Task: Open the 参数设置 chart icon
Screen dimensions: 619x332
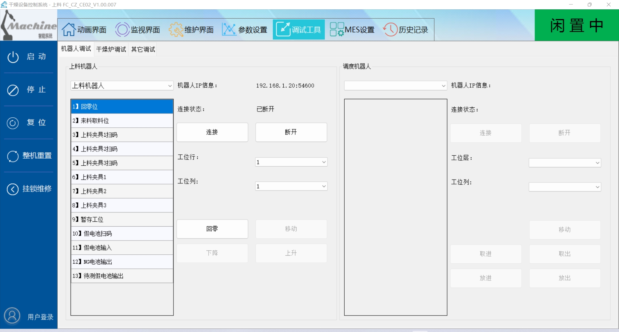Action: point(229,30)
